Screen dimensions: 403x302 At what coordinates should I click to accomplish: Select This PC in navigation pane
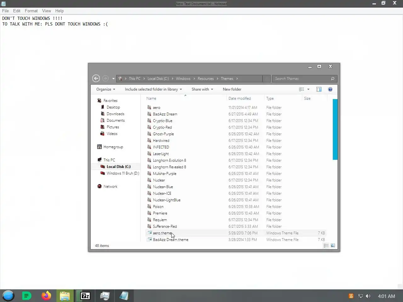pyautogui.click(x=109, y=160)
